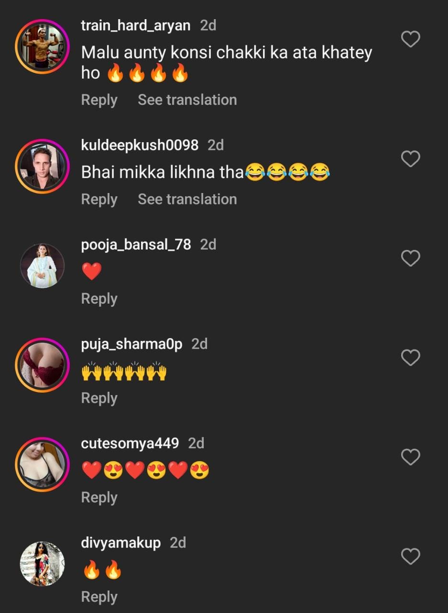Tap heart icon on kuldeepkush0098's comment

coord(410,159)
